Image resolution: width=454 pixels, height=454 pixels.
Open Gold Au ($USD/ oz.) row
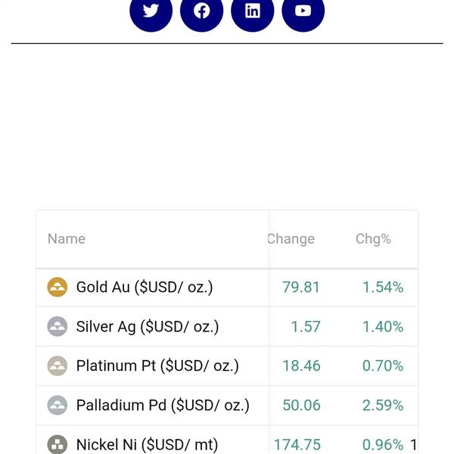coord(145,288)
